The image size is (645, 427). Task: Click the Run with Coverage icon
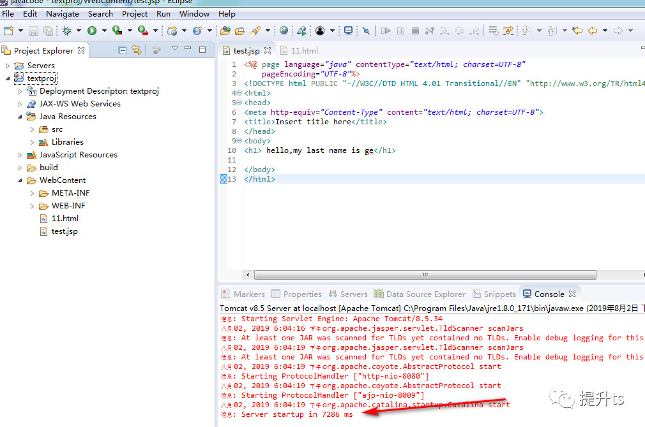pyautogui.click(x=118, y=31)
